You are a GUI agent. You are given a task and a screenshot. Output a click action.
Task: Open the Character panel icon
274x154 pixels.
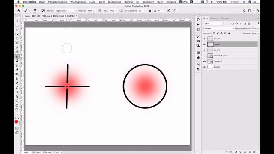click(x=198, y=65)
